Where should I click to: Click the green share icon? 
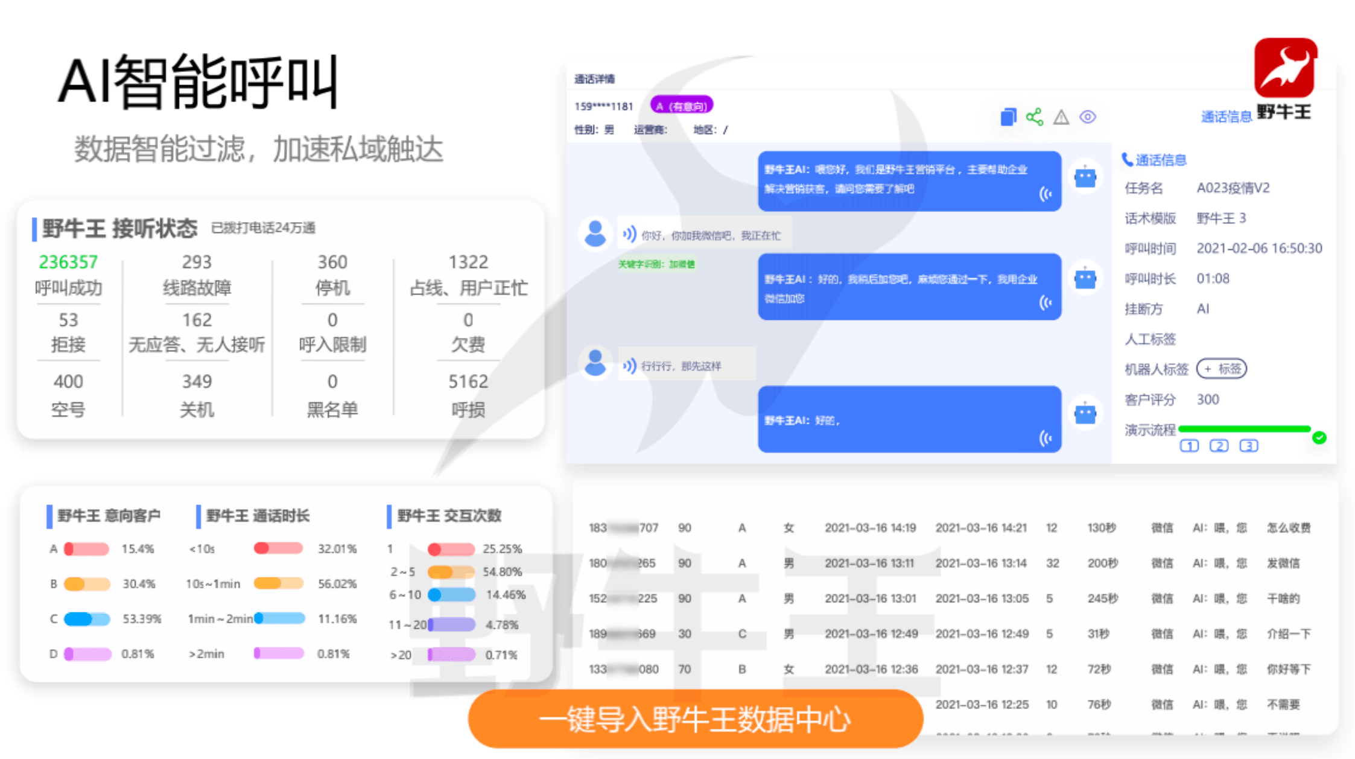tap(1035, 116)
